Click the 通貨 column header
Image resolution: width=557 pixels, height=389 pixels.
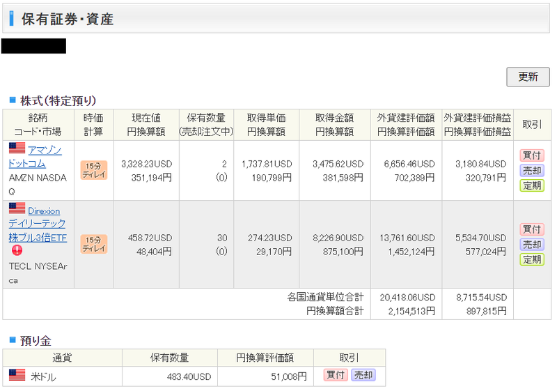[63, 358]
